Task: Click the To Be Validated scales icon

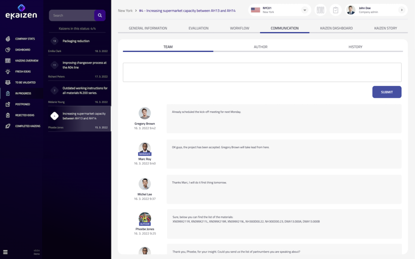Action: pos(8,83)
